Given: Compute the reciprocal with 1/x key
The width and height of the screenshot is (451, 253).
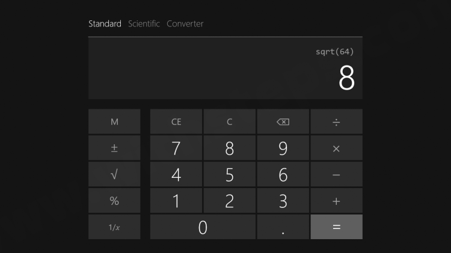Looking at the screenshot, I should tap(114, 227).
